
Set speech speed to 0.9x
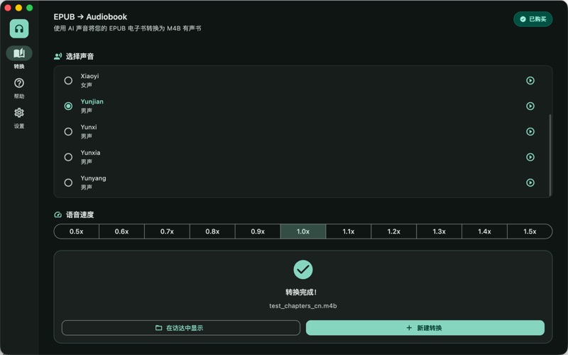tap(258, 231)
